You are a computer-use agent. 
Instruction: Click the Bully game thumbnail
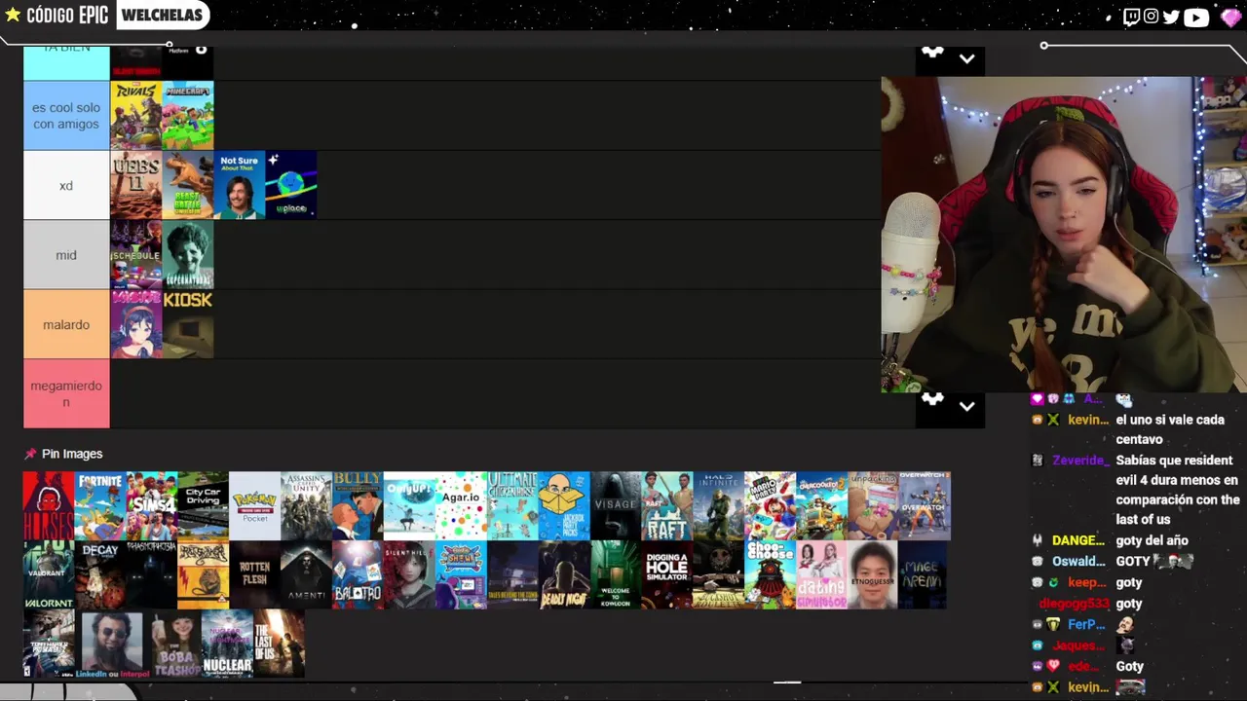point(358,506)
